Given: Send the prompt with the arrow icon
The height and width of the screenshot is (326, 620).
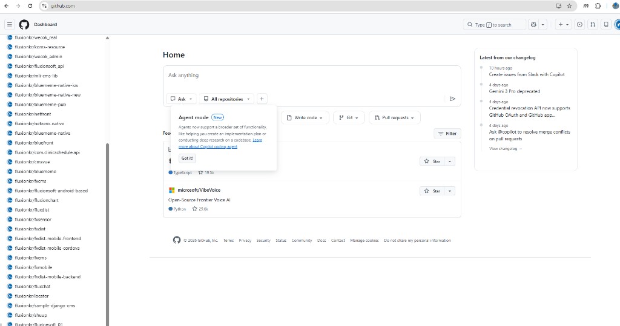Looking at the screenshot, I should [x=453, y=99].
